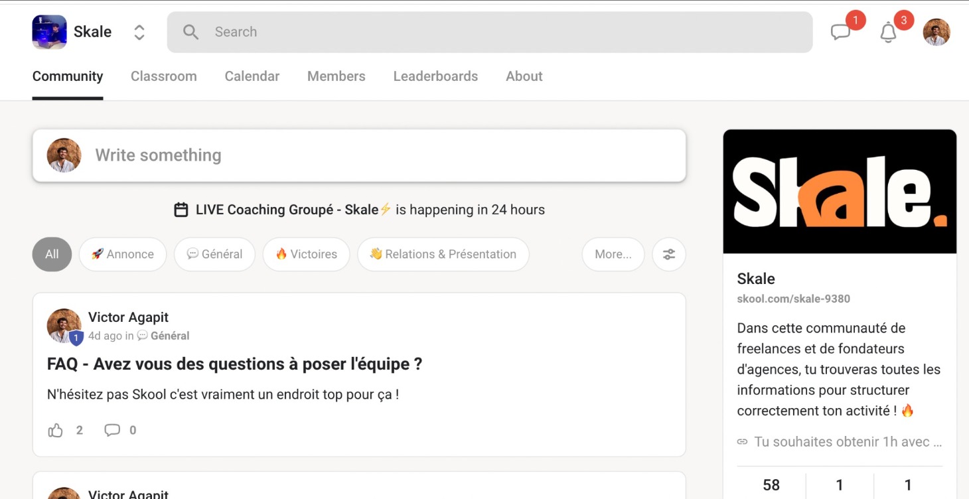Switch to the Community tab
Screen dimensions: 969x499
(68, 76)
